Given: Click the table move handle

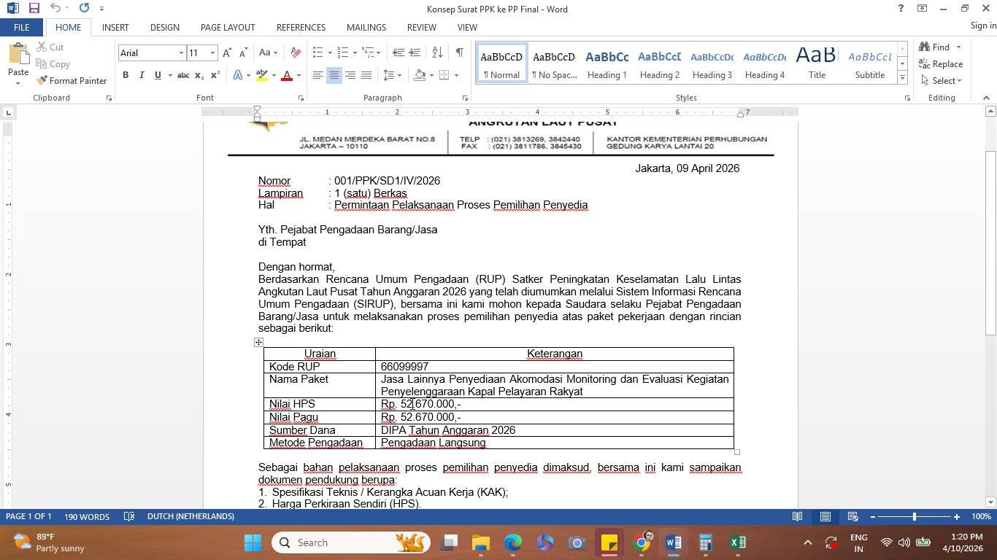Looking at the screenshot, I should tap(258, 342).
